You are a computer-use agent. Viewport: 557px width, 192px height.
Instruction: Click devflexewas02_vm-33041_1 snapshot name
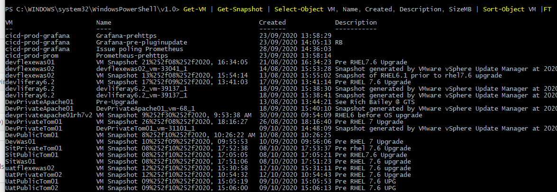[142, 69]
